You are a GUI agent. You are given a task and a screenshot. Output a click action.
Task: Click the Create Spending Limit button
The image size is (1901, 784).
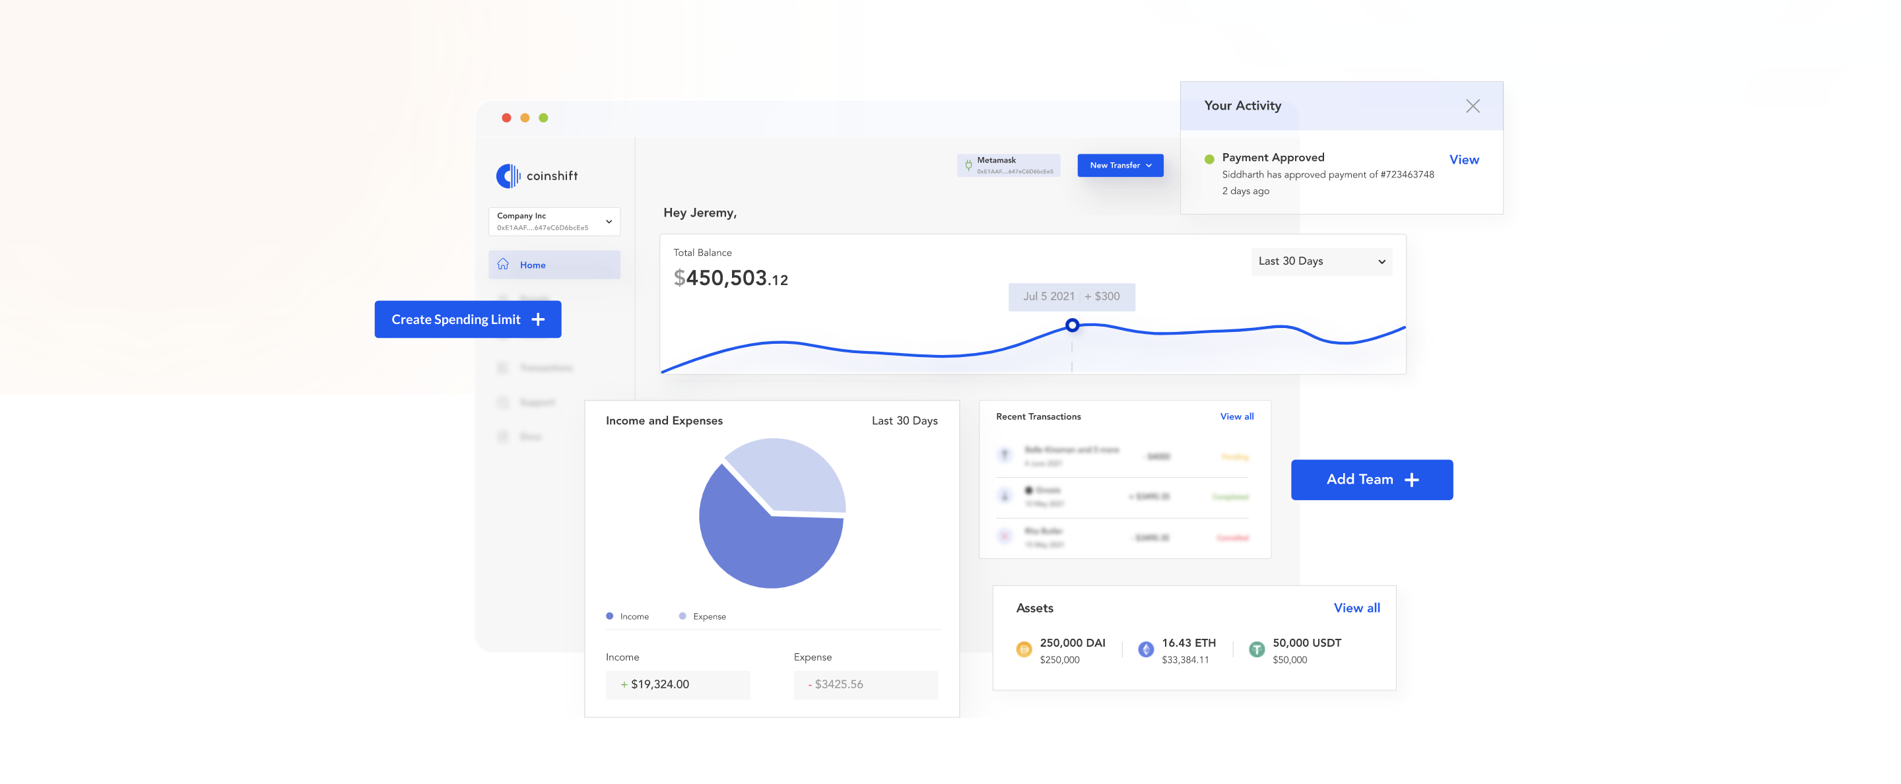point(467,319)
